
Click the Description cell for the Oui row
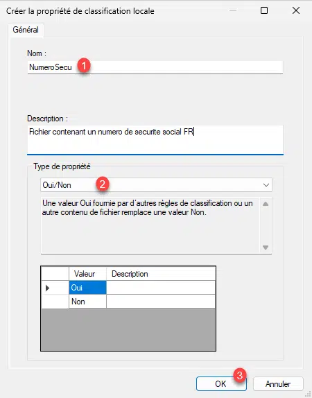[161, 288]
